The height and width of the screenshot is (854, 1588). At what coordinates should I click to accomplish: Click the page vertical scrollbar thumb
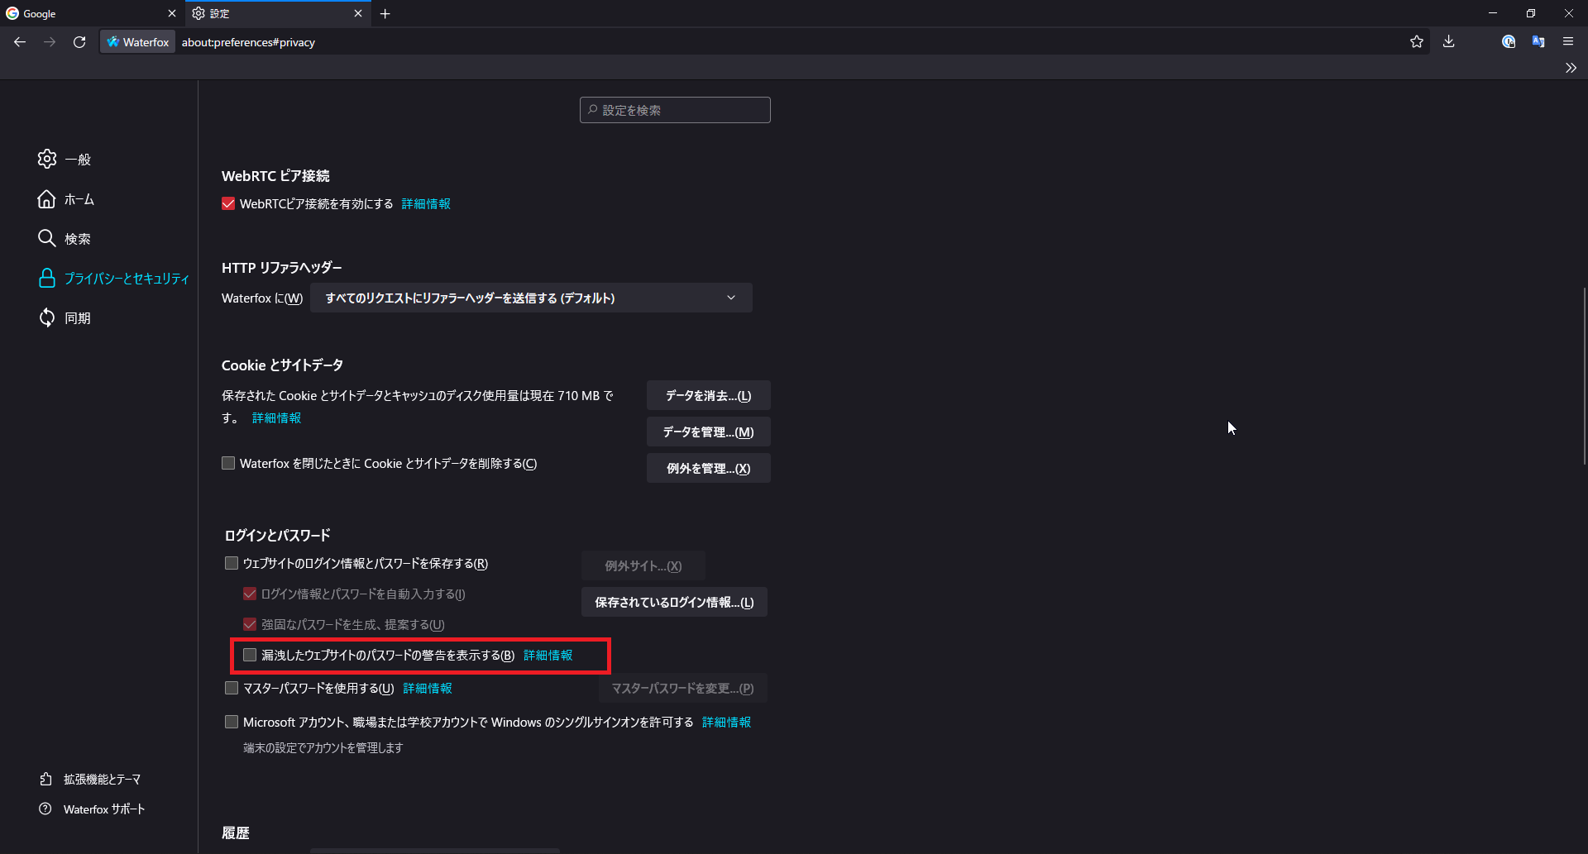(x=1584, y=376)
